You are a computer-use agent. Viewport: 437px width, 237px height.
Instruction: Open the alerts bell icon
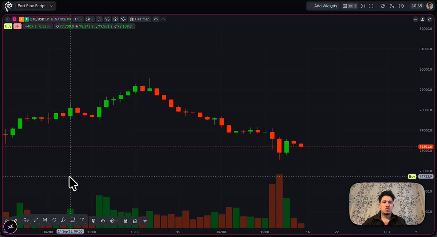point(383,6)
